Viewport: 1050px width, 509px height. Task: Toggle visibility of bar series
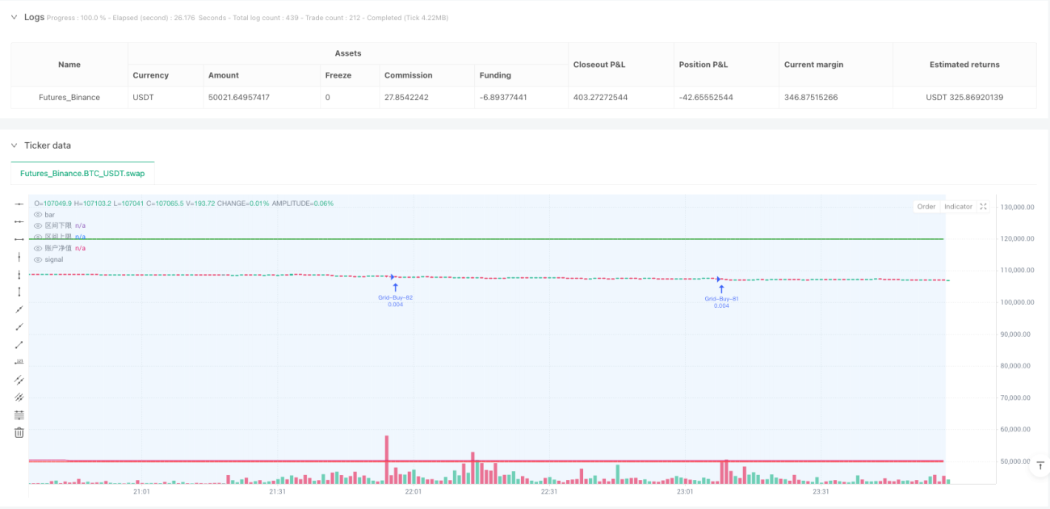(37, 215)
